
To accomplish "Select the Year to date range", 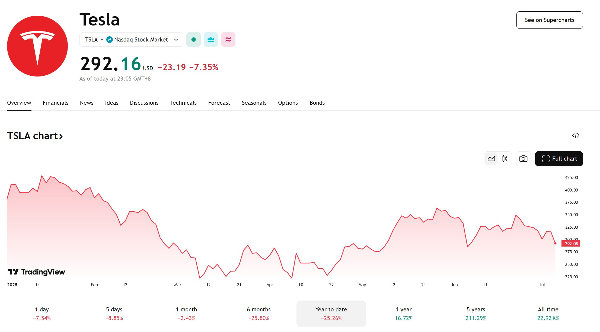I will click(331, 314).
